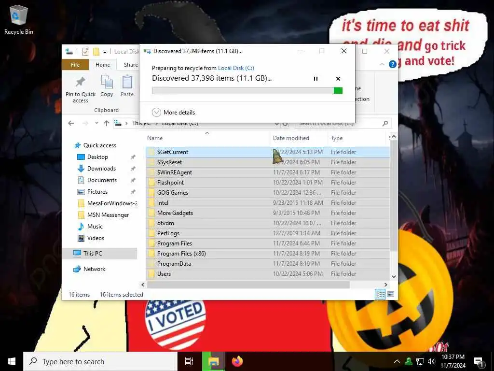Open the Explorer Help question mark
The width and height of the screenshot is (494, 371).
pos(393,64)
